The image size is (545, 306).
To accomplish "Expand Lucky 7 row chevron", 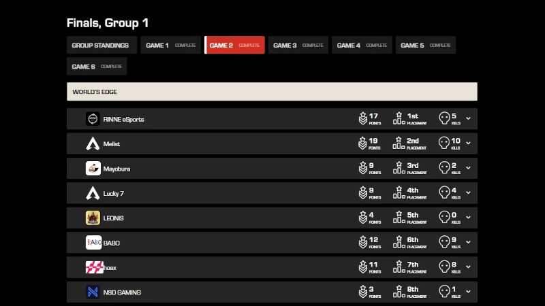I will click(x=468, y=192).
